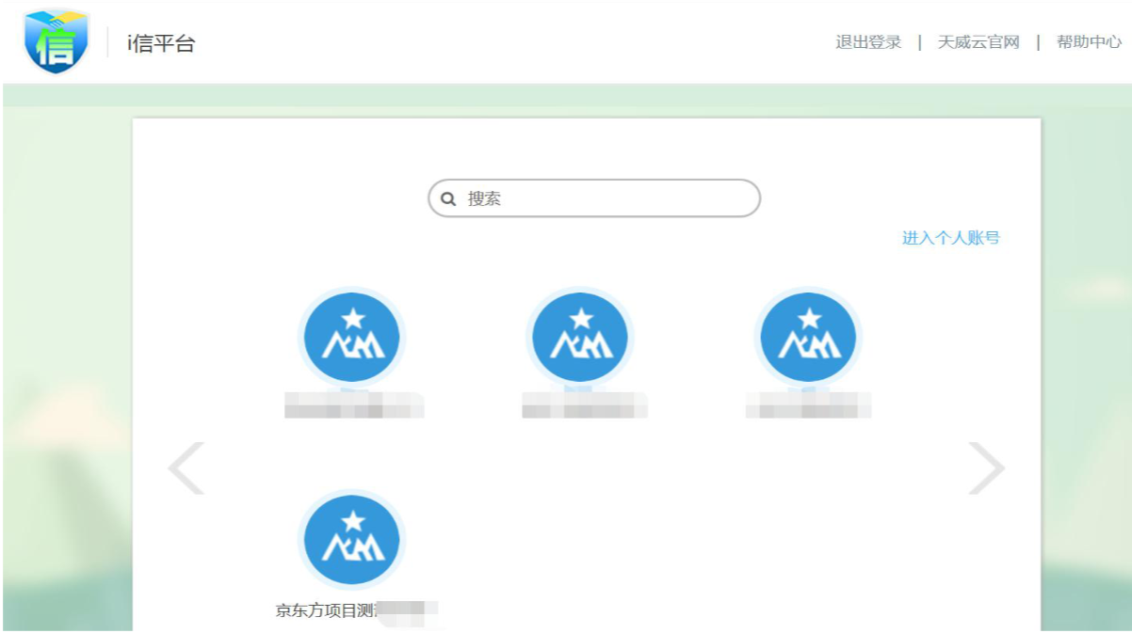Image resolution: width=1132 pixels, height=633 pixels.
Task: Click blurred name under left top-row icon
Action: (354, 405)
